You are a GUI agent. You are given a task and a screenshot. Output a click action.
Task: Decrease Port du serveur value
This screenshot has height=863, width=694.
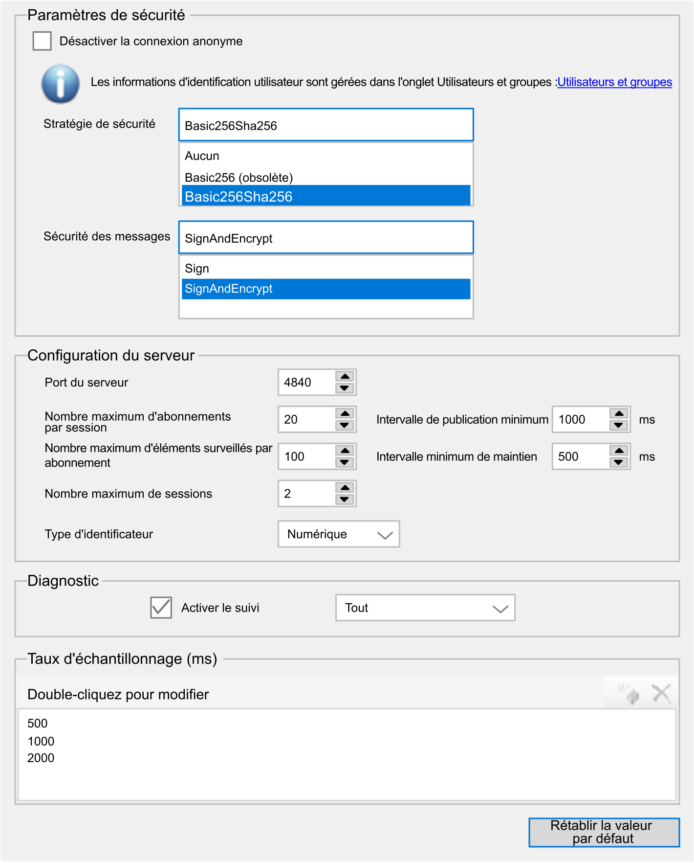tap(345, 388)
